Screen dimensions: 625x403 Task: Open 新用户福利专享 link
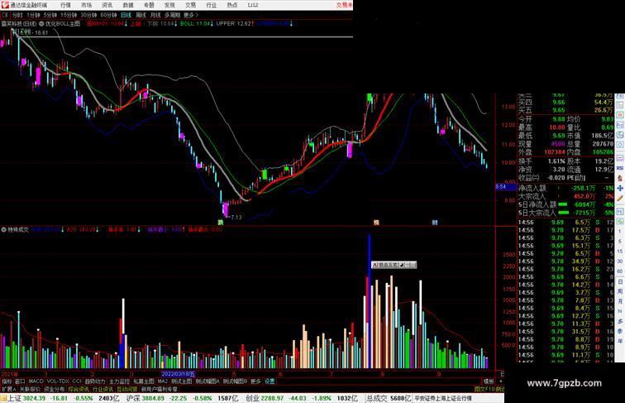point(160,389)
